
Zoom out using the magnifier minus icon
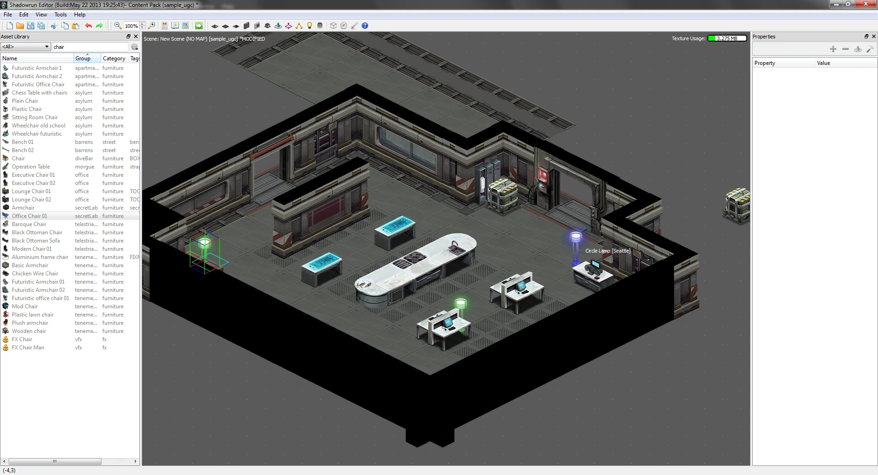pos(118,26)
